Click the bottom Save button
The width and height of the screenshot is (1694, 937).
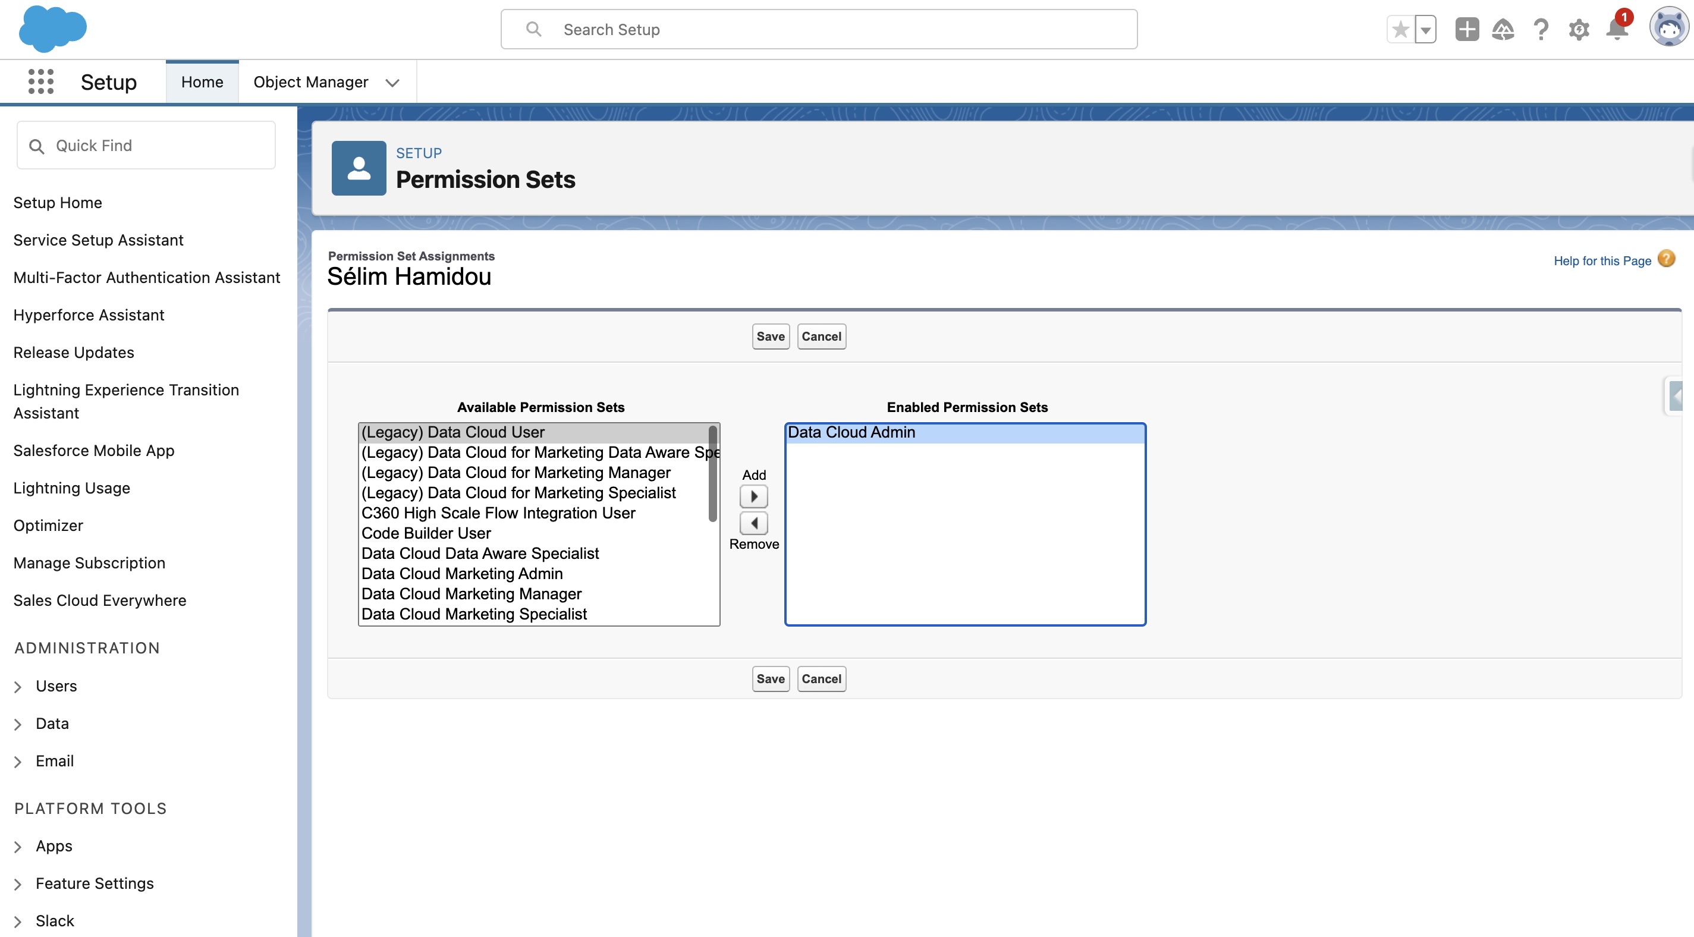click(771, 679)
